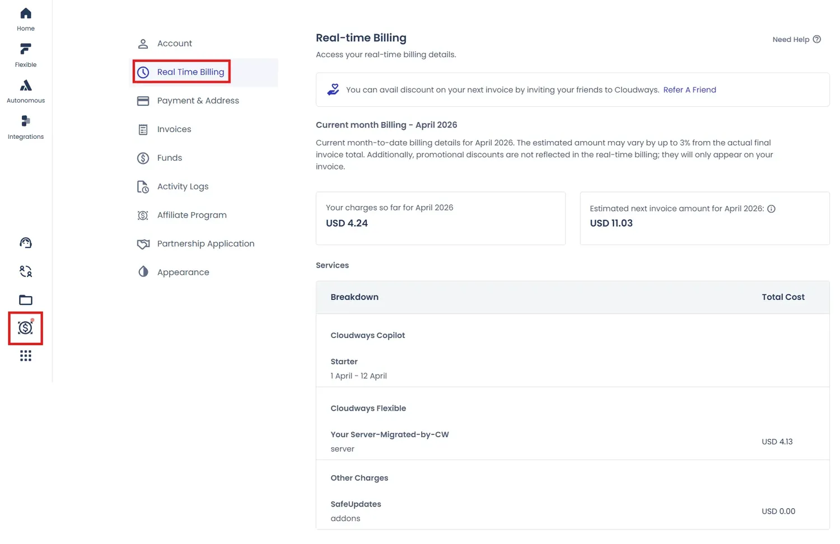The image size is (840, 544).
Task: Select Real Time Billing menu item
Action: [191, 72]
